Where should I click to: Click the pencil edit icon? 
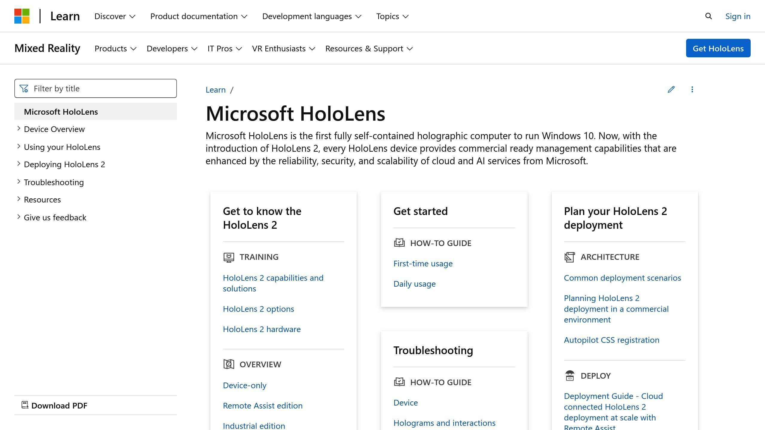(671, 89)
